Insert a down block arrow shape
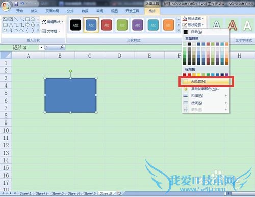 33,25
